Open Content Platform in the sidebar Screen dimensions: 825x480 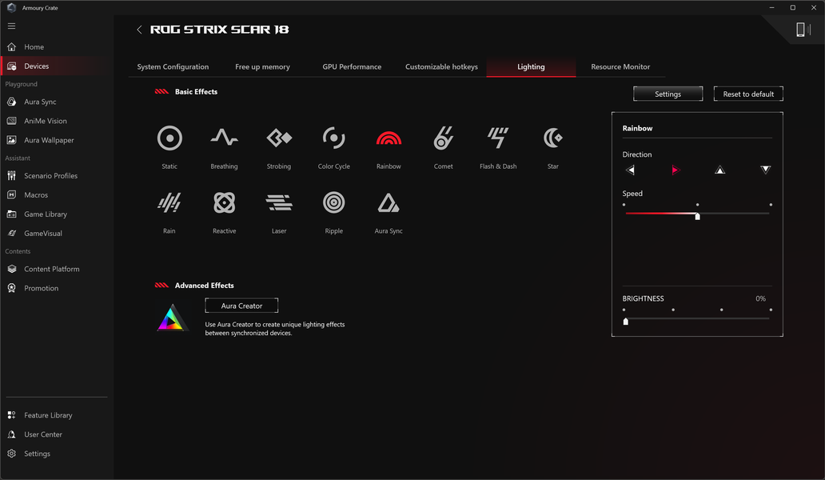coord(57,269)
